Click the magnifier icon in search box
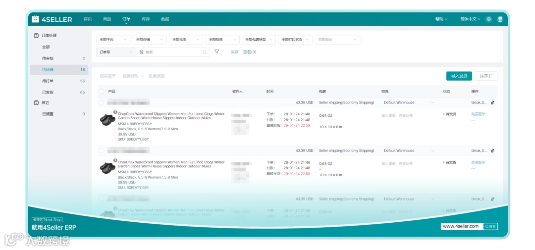The height and width of the screenshot is (250, 535). point(205,52)
